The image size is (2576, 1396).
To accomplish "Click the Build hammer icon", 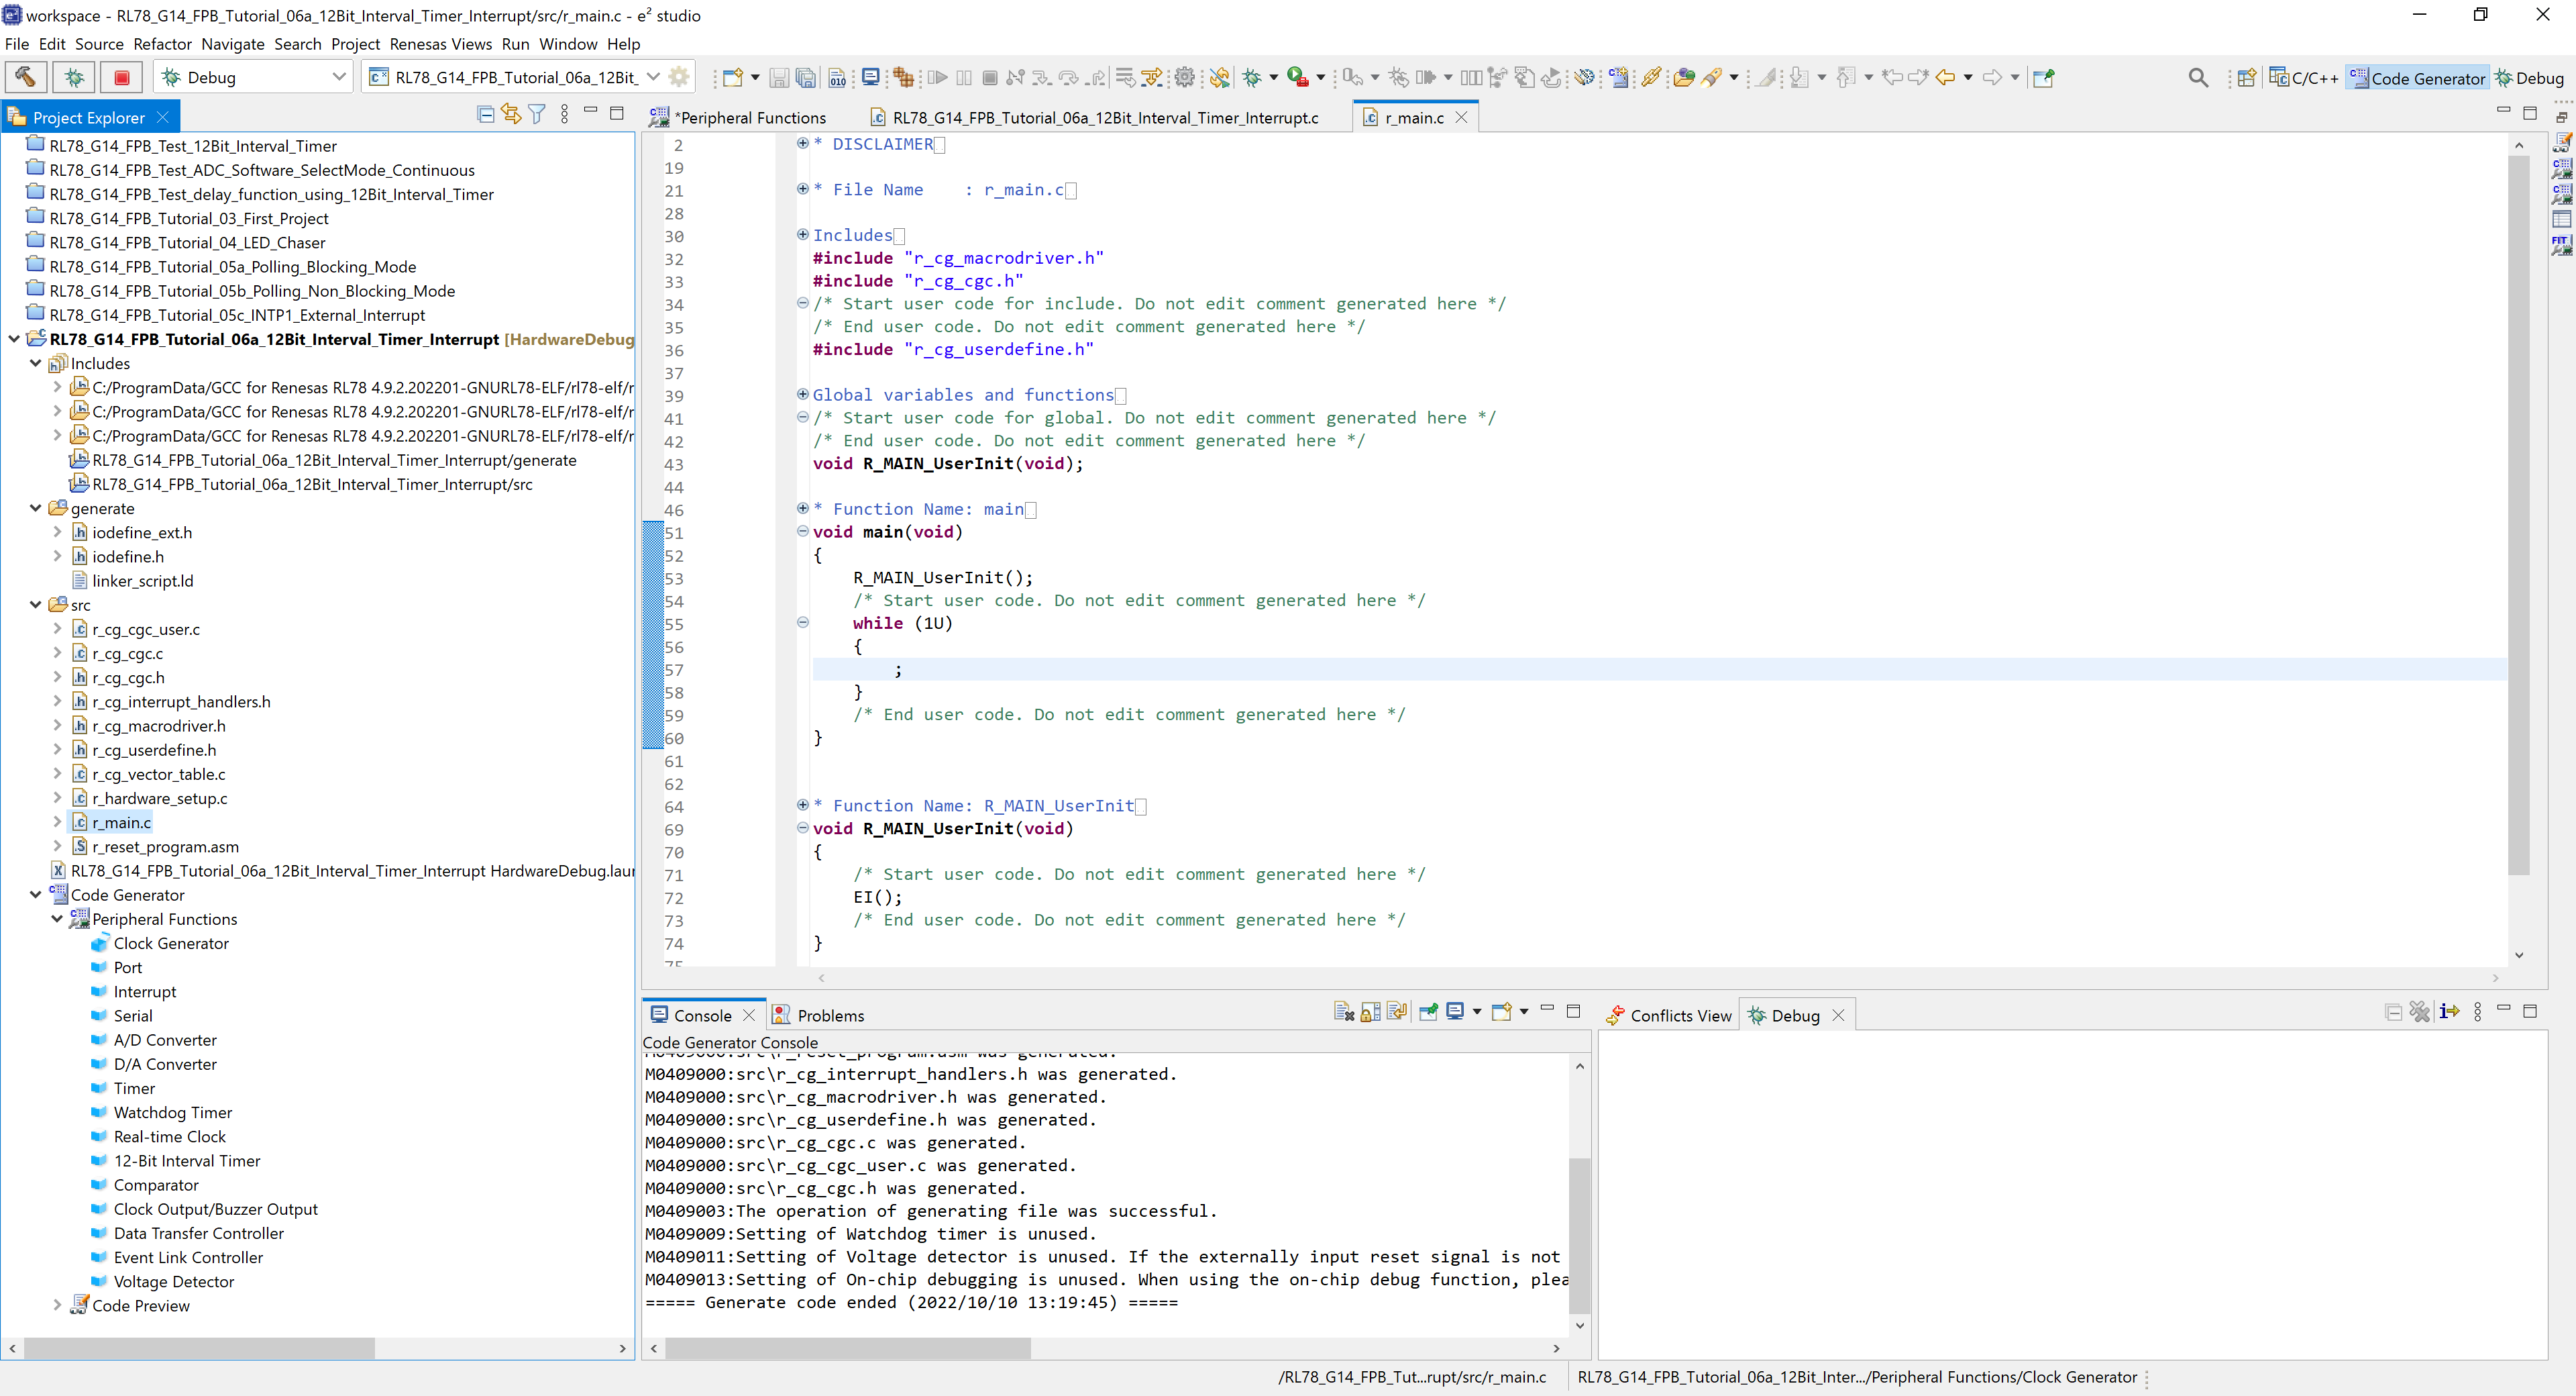I will point(25,77).
